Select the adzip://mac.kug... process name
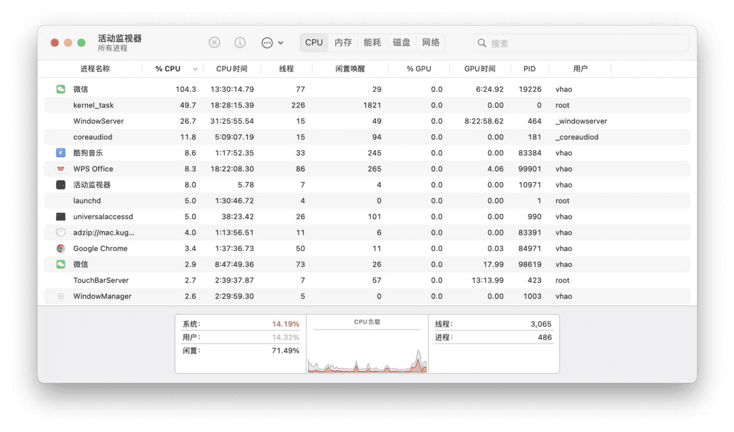Image resolution: width=734 pixels, height=432 pixels. (x=104, y=233)
